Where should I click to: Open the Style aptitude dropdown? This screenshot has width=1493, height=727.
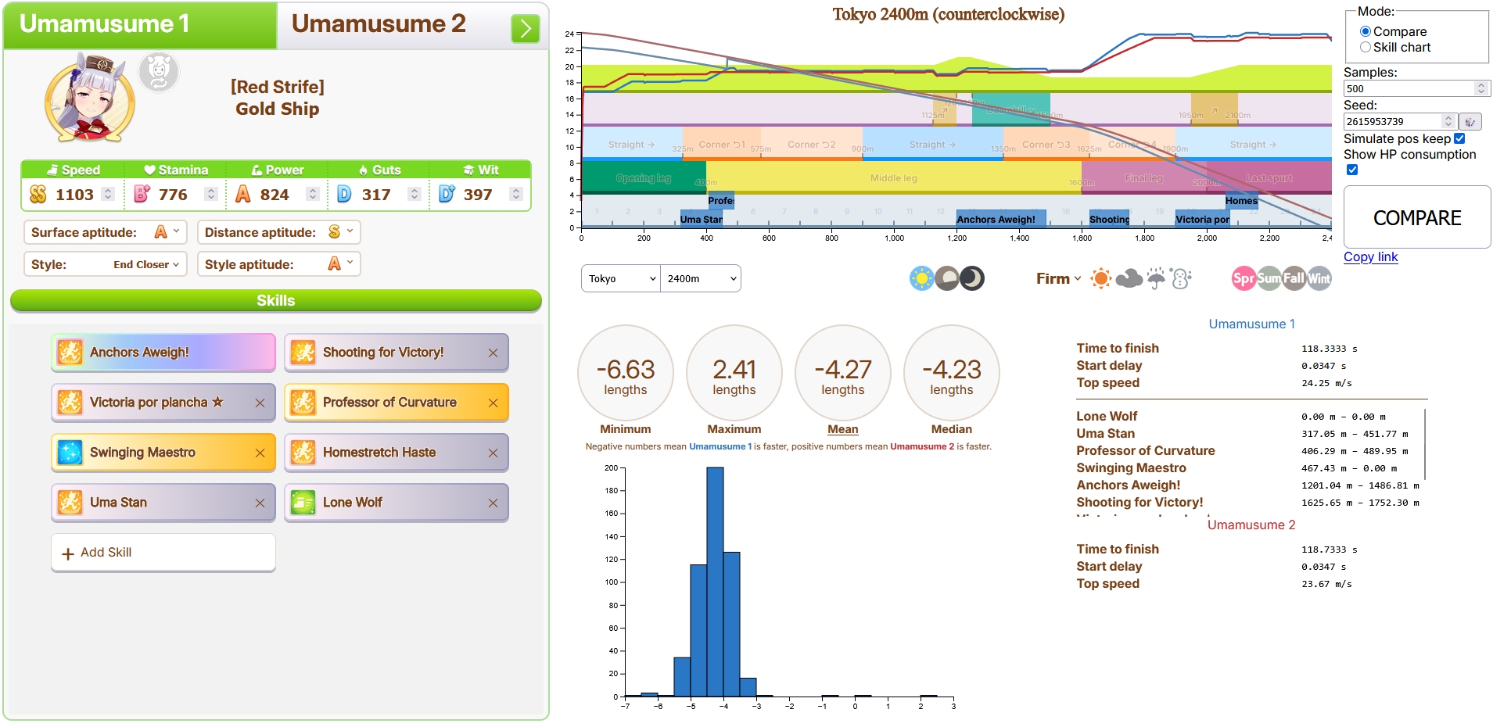(279, 264)
